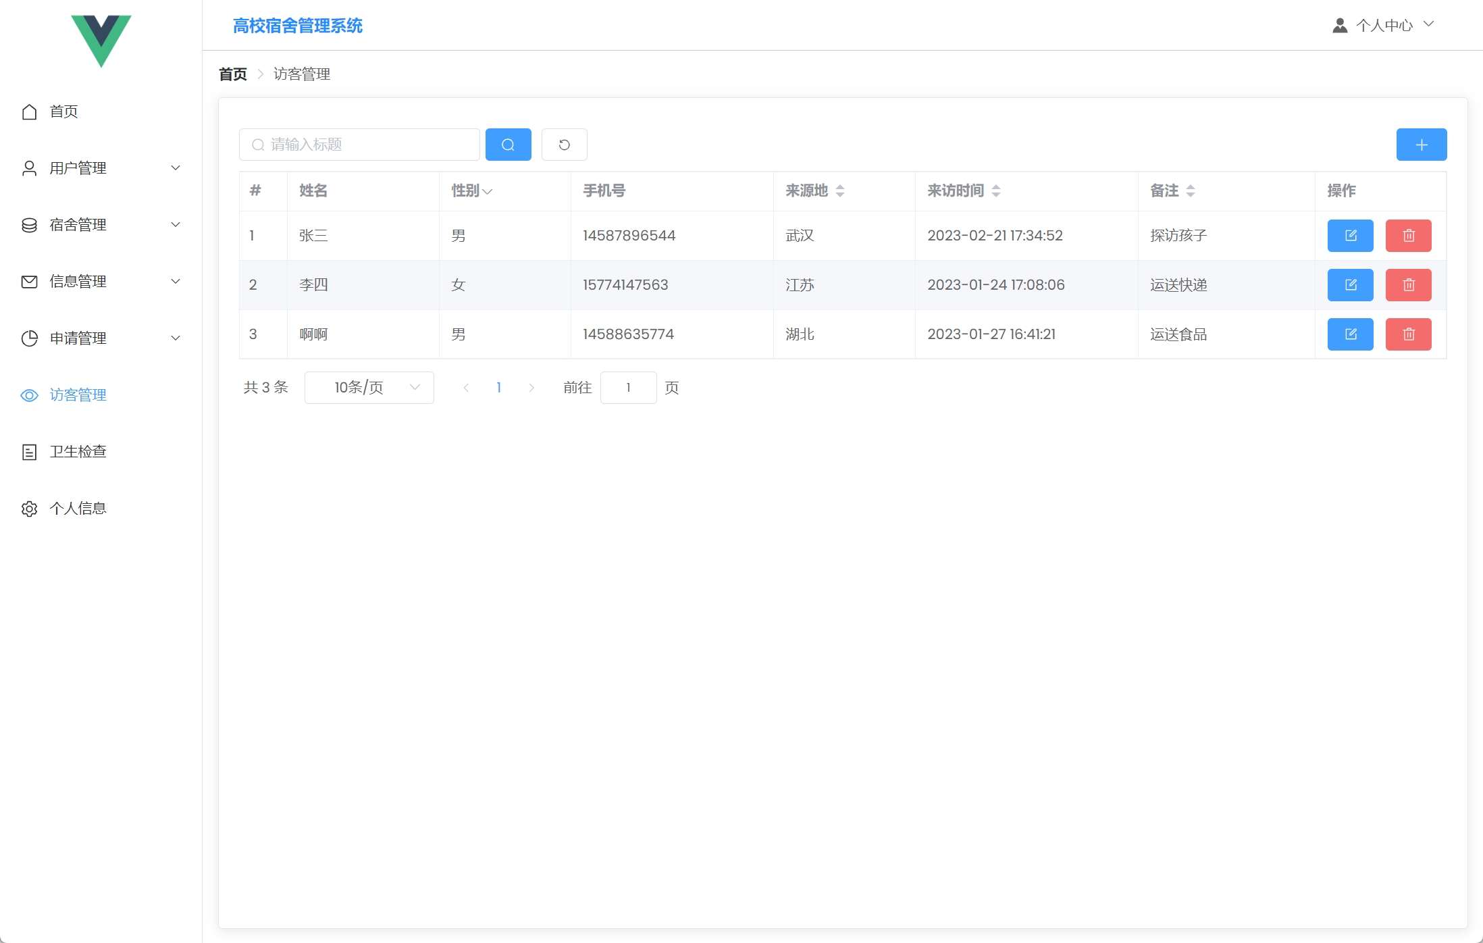Edit the 张三 visitor record
The image size is (1483, 943).
[1350, 236]
